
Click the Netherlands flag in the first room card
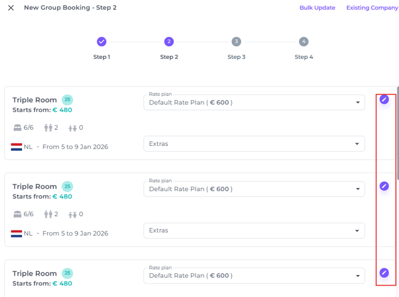(x=17, y=147)
